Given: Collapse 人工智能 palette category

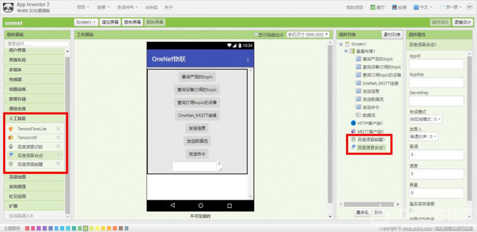Looking at the screenshot, I should pyautogui.click(x=35, y=119).
